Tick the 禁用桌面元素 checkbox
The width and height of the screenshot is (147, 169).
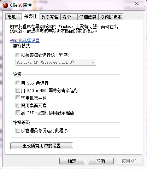click(18, 105)
